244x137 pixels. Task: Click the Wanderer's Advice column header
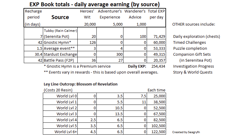(135, 14)
